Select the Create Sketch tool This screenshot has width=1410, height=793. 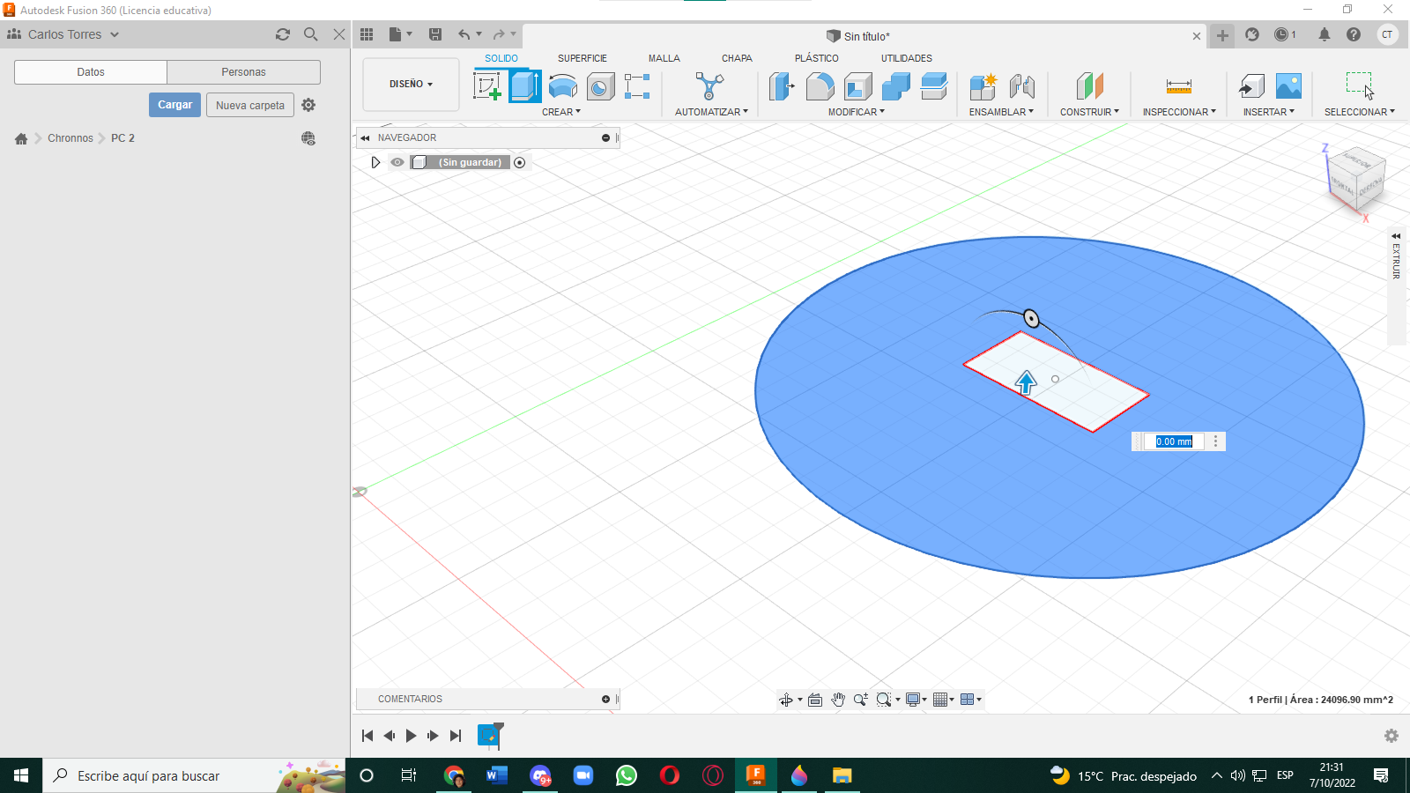click(487, 86)
